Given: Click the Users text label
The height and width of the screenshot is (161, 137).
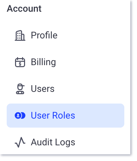Looking at the screenshot, I should click(43, 89).
